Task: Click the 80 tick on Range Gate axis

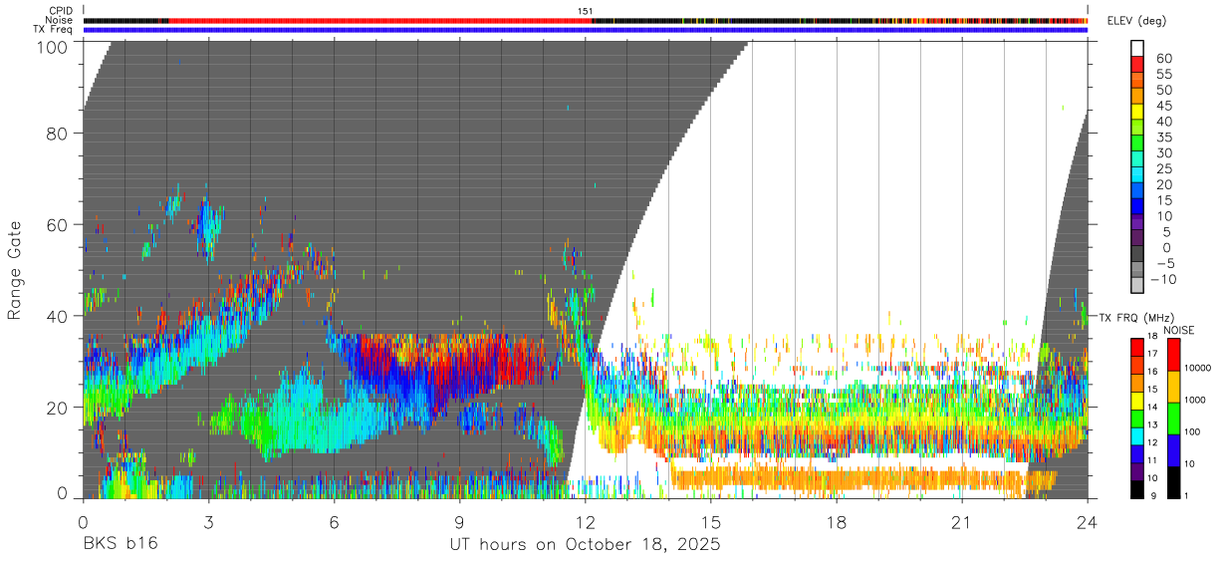Action: click(x=58, y=133)
